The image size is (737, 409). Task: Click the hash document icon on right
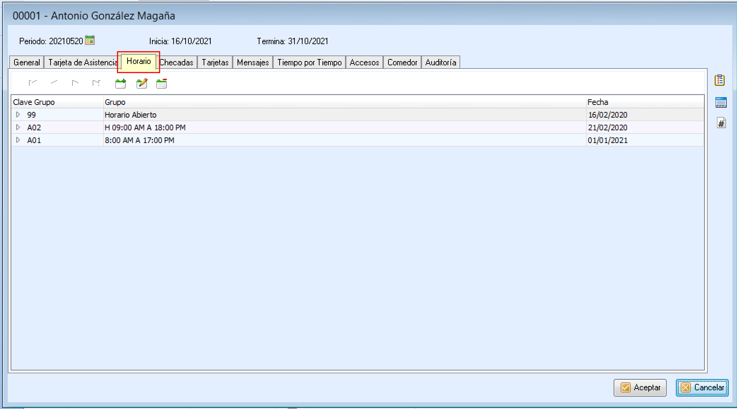coord(721,123)
